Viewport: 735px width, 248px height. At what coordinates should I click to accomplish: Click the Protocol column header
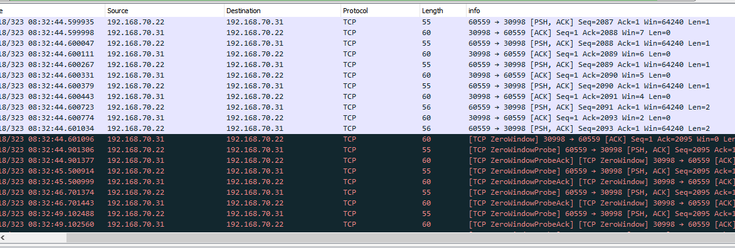click(x=379, y=11)
